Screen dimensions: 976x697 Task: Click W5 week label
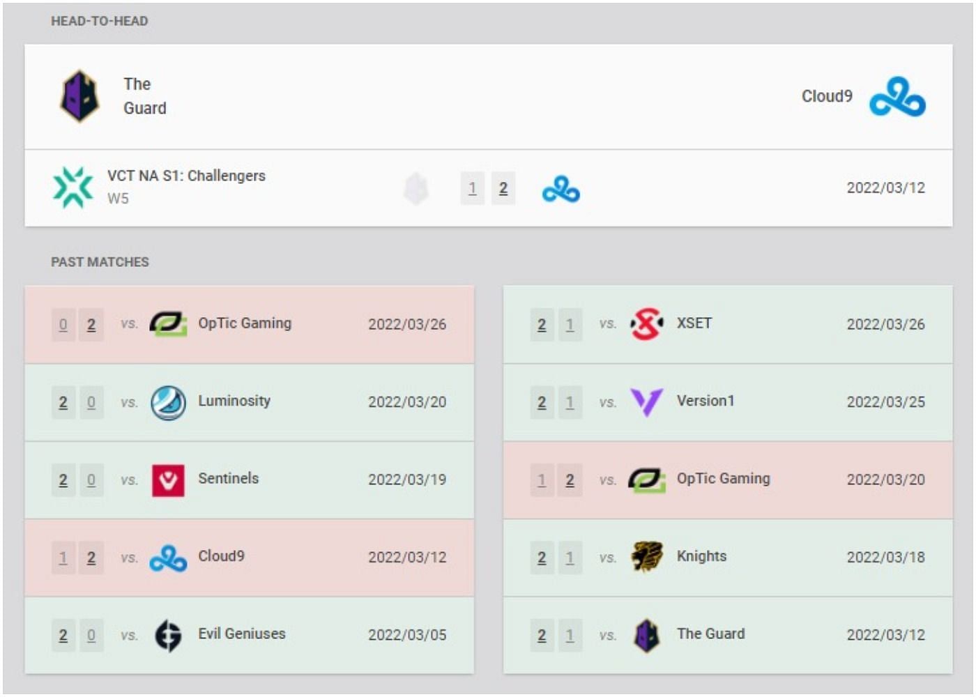[x=118, y=199]
